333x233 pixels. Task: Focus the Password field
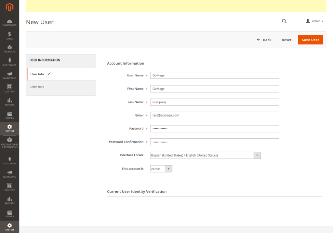[x=215, y=129]
